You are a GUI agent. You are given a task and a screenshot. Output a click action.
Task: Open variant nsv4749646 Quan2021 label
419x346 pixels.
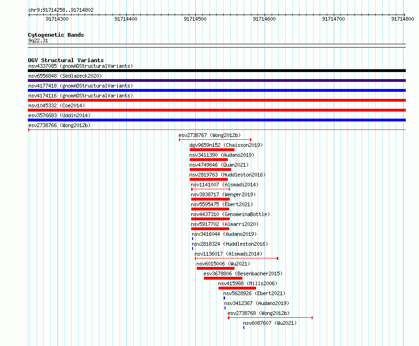219,165
